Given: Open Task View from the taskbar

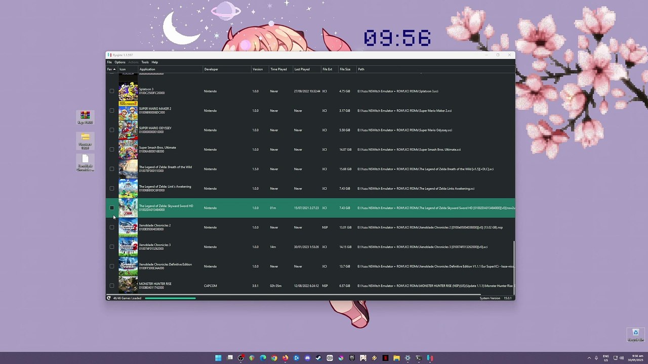Looking at the screenshot, I should [x=230, y=358].
